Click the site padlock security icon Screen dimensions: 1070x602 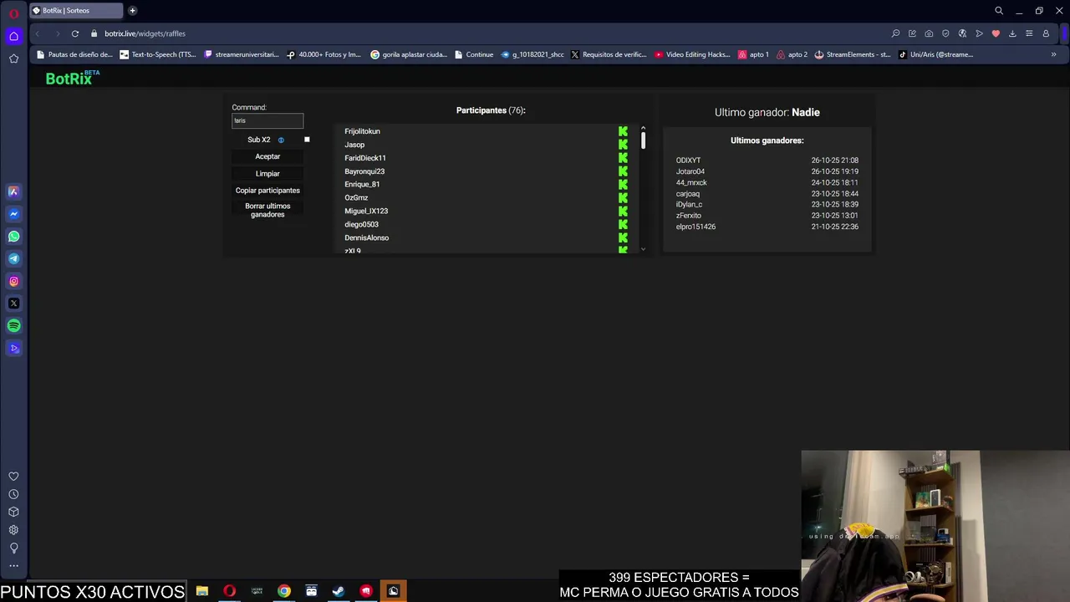point(94,33)
